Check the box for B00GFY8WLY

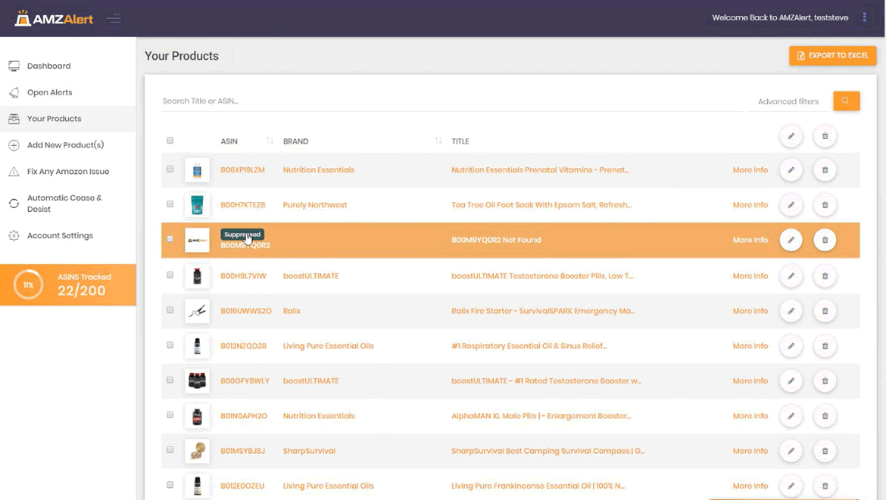pos(170,380)
